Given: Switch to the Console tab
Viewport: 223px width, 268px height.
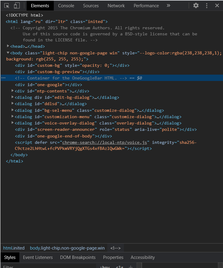Looking at the screenshot, I should 66,6.
